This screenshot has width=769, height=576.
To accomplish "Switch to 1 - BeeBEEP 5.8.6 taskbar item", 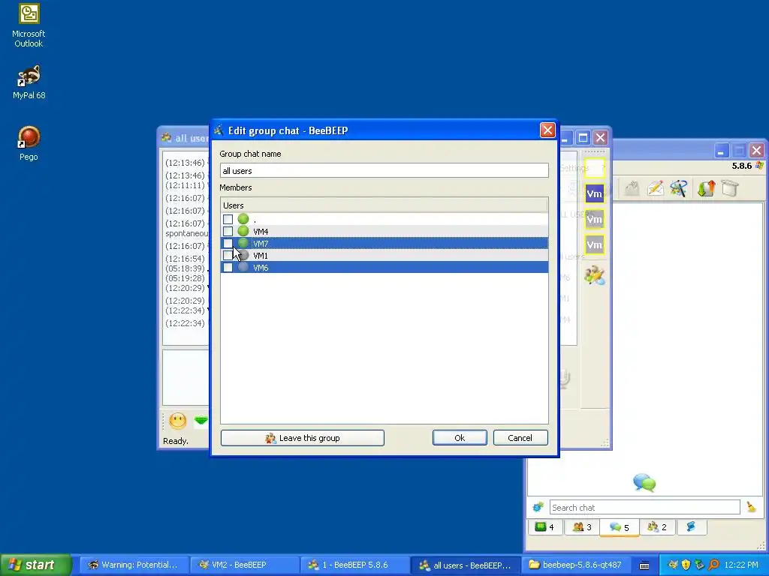I will [x=354, y=565].
